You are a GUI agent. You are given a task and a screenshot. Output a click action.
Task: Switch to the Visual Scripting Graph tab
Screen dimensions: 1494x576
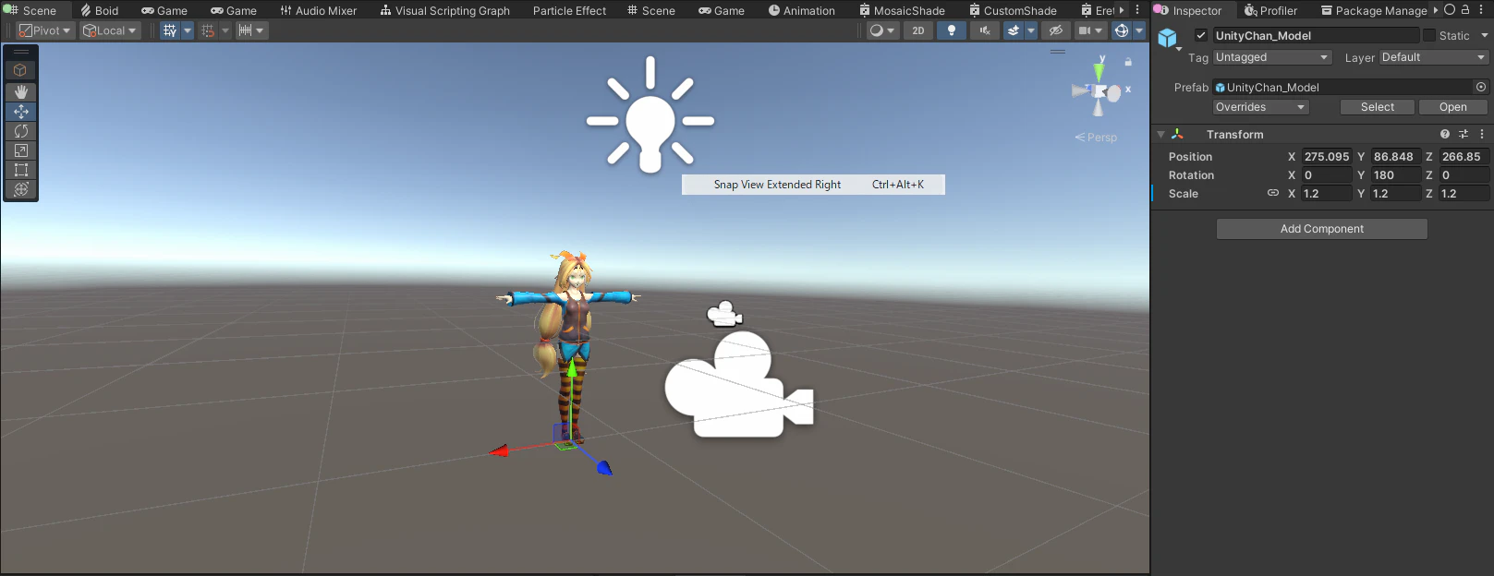[x=444, y=10]
